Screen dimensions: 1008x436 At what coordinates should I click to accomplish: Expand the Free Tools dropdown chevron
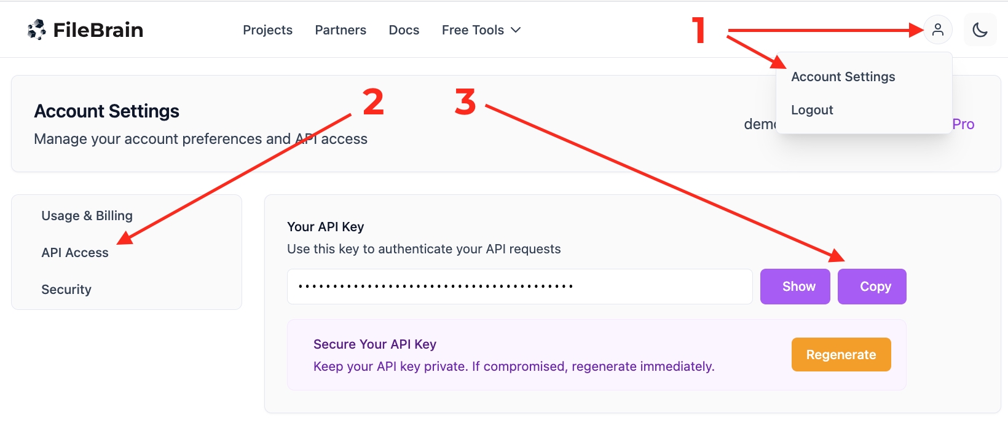point(516,30)
